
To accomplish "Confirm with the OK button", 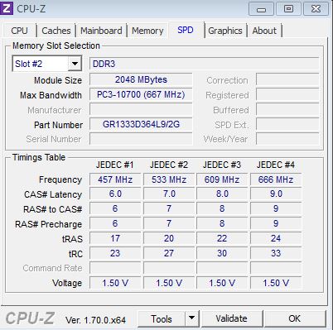I will pyautogui.click(x=294, y=319).
